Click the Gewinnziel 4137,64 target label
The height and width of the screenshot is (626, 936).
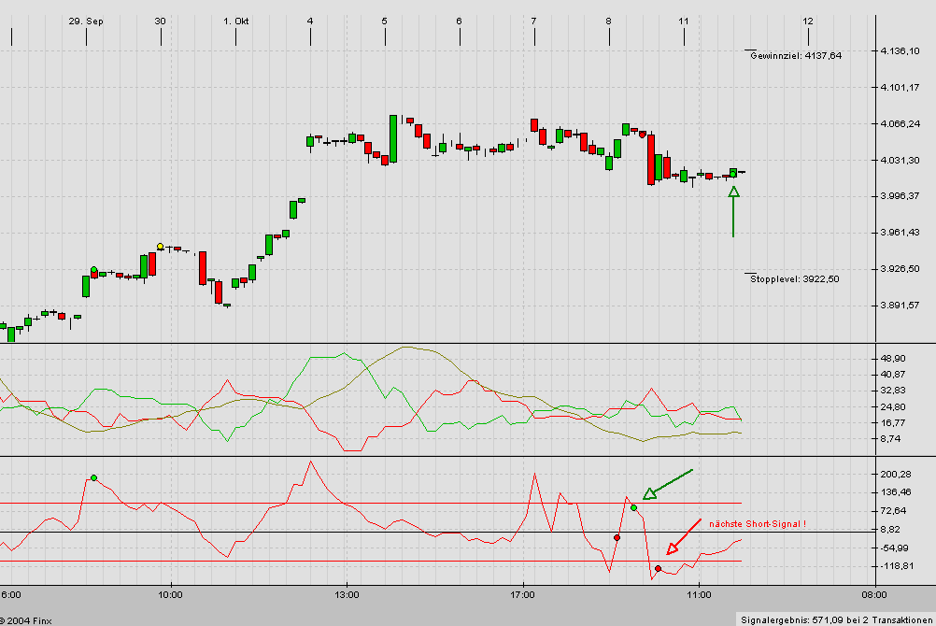pyautogui.click(x=795, y=56)
